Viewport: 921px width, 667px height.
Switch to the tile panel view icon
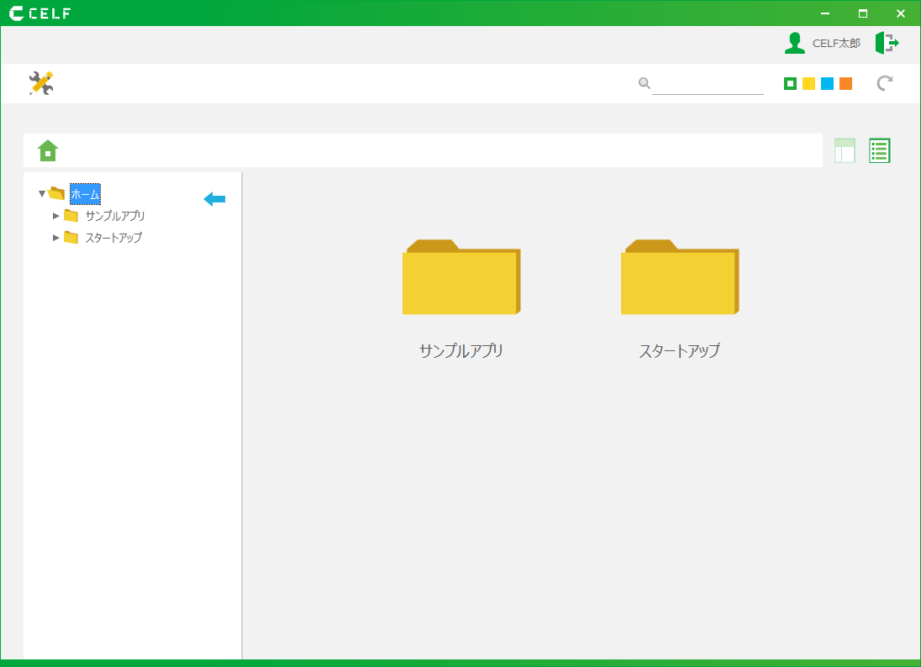(845, 150)
